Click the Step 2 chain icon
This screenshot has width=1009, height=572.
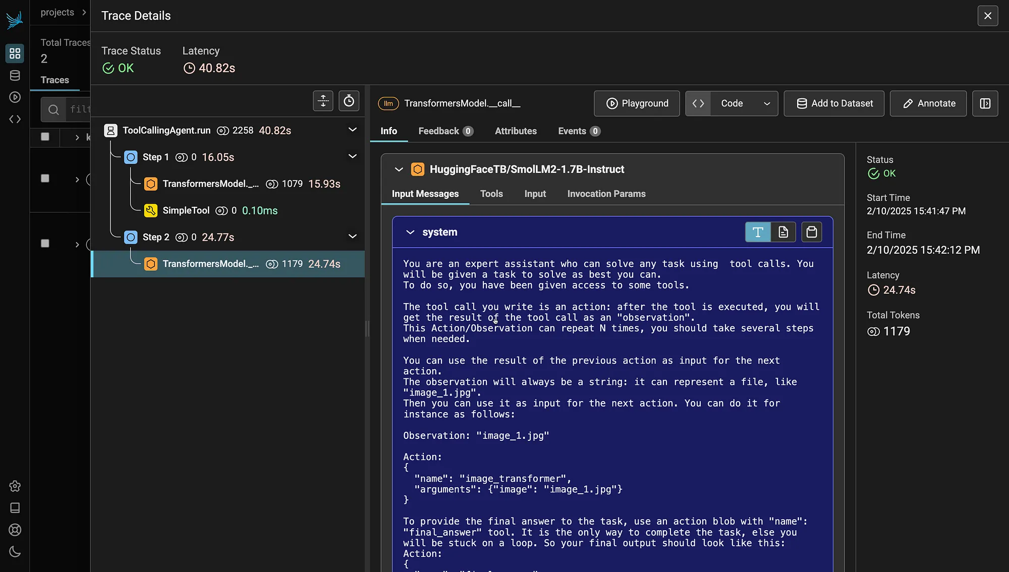pos(131,238)
